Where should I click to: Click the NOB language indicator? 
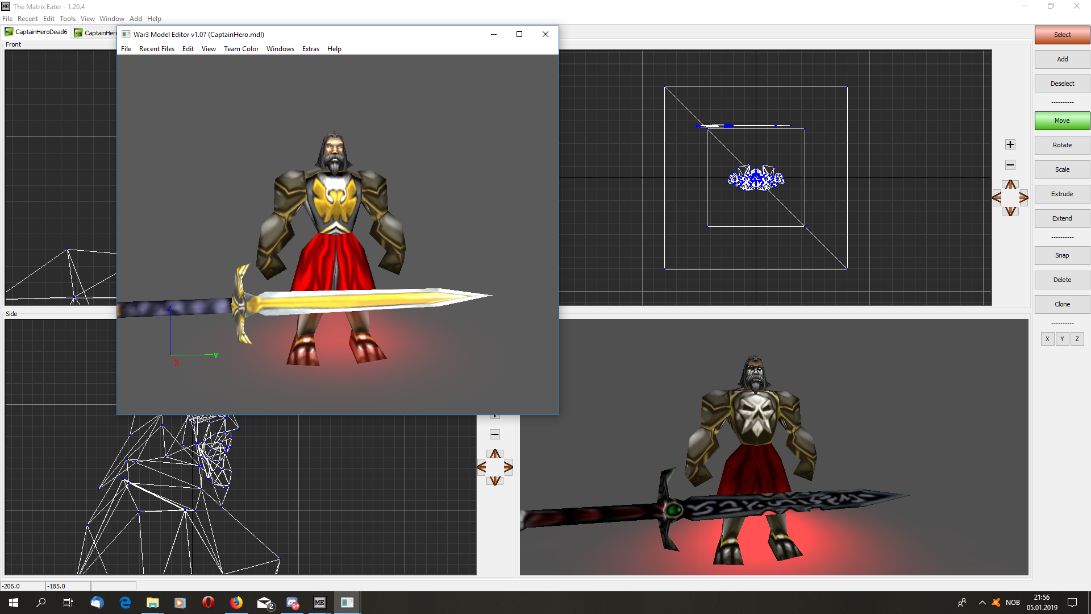coord(1013,603)
